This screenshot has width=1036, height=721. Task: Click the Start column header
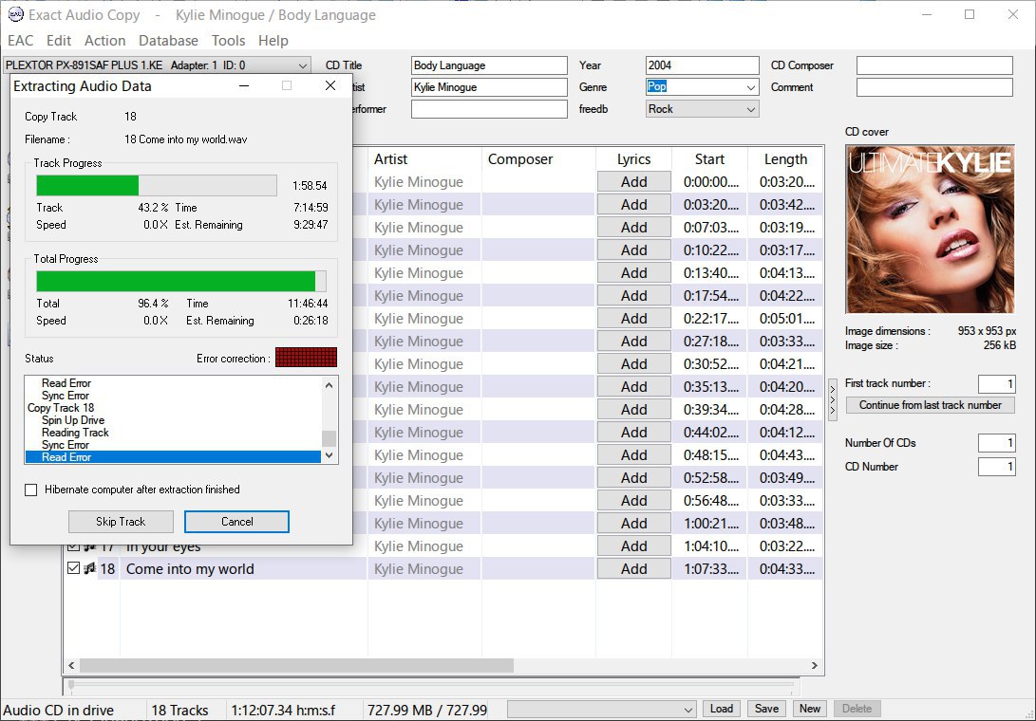pos(709,159)
